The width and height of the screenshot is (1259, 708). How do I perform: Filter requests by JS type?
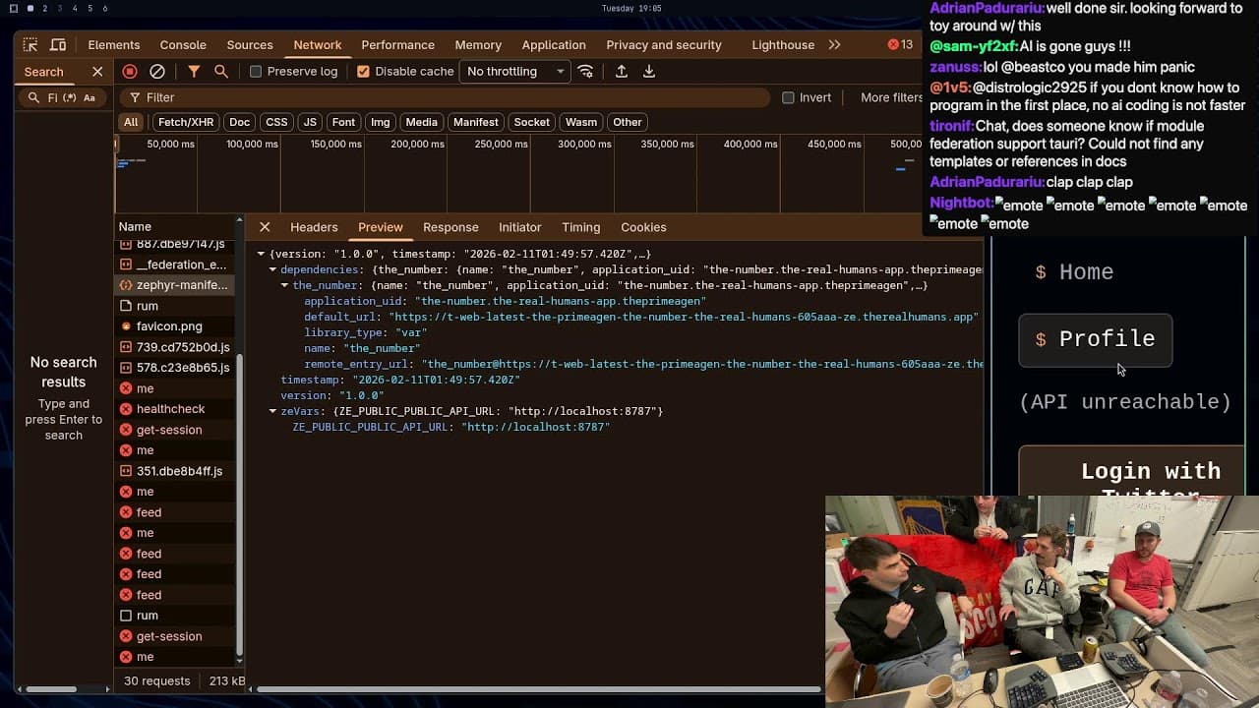click(310, 122)
